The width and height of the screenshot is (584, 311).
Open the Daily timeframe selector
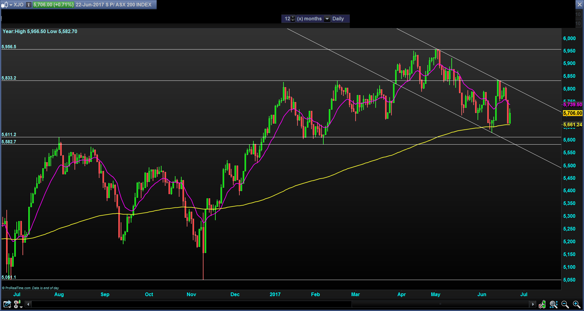338,19
